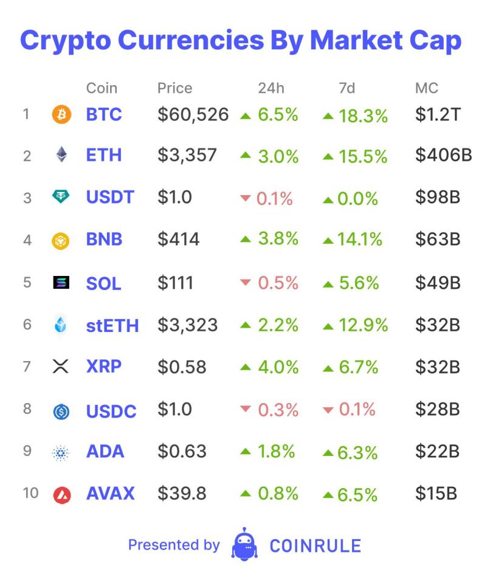Open the stETH ticker link
487x583 pixels.
tap(112, 326)
